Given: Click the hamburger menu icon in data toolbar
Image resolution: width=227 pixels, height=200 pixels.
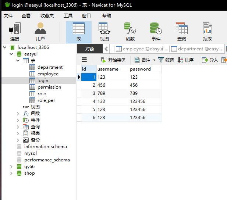Looking at the screenshot, I should point(84,60).
